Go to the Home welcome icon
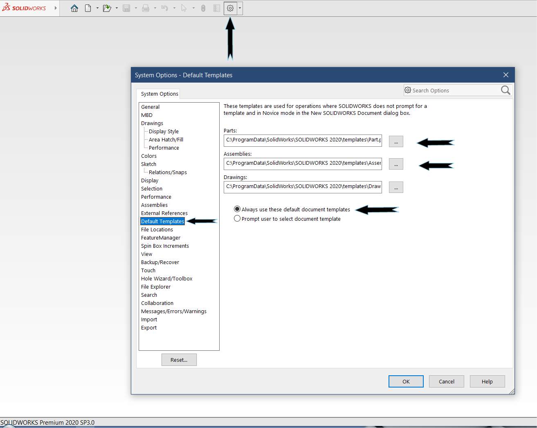This screenshot has width=537, height=428. tap(74, 8)
